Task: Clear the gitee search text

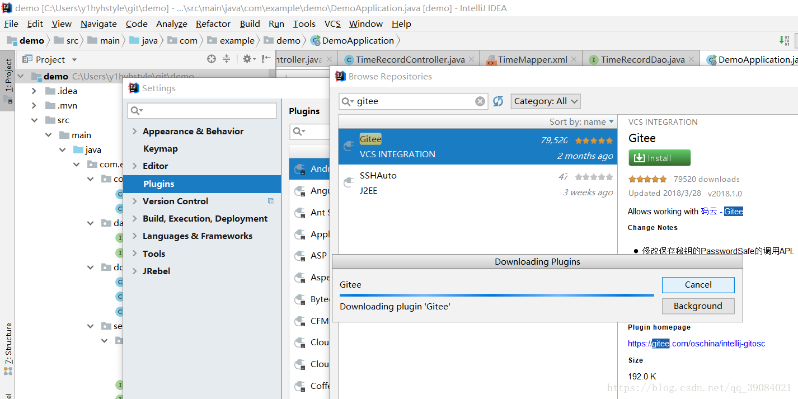Action: tap(480, 101)
